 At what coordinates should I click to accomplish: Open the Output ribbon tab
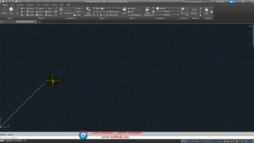coord(54,5)
